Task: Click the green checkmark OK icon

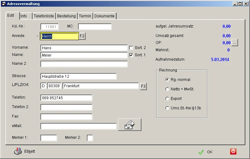Action: click(201, 152)
